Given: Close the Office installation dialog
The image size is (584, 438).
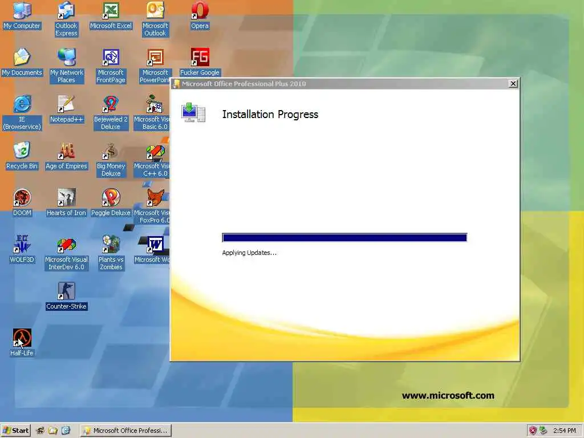Looking at the screenshot, I should click(x=513, y=84).
